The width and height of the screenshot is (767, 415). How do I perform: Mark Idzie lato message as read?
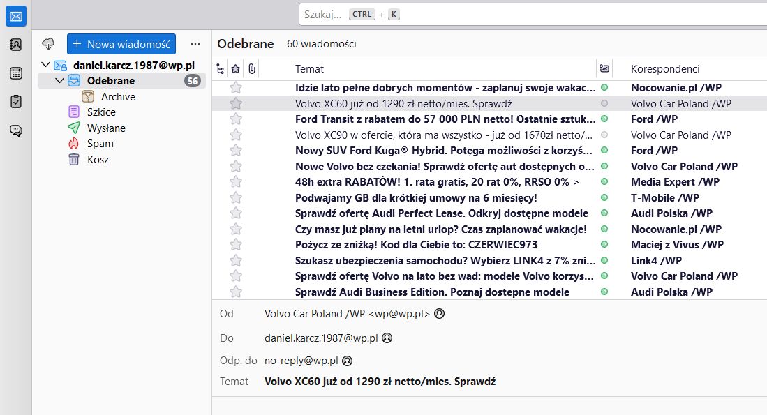604,87
